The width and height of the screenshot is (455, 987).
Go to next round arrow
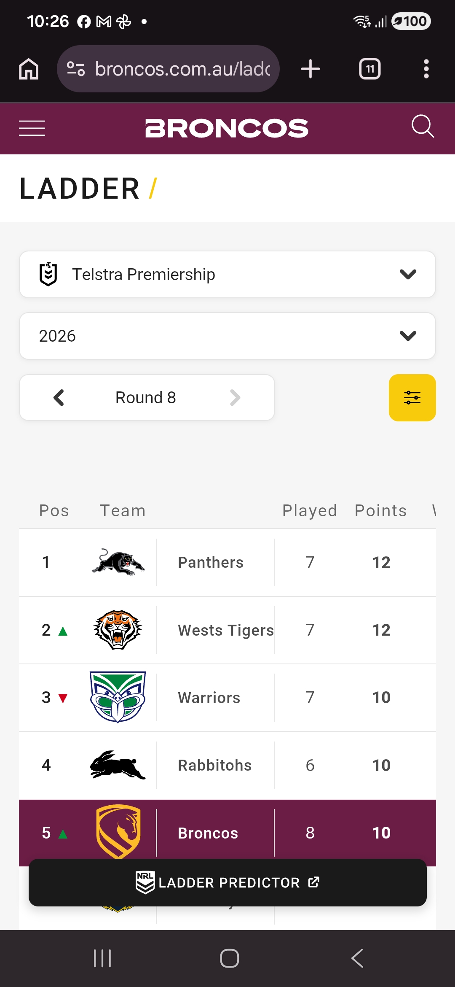point(235,397)
